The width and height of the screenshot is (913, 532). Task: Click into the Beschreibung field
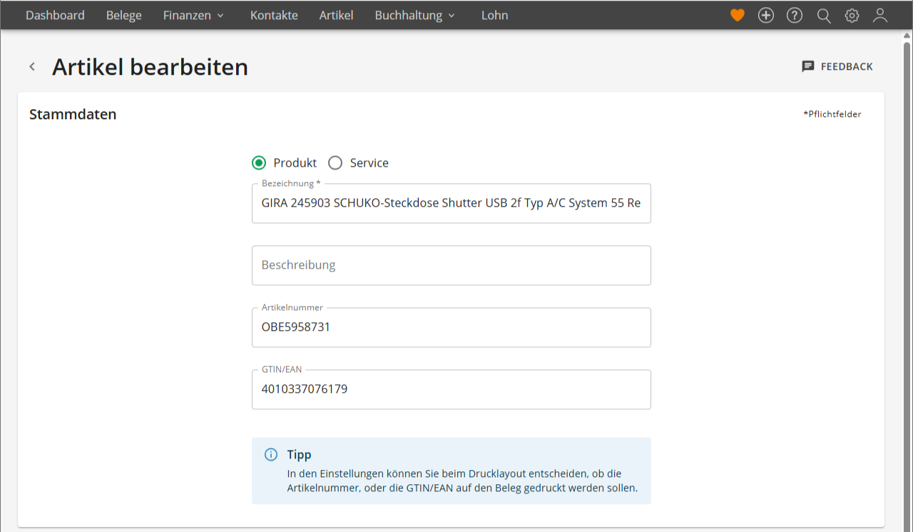451,265
